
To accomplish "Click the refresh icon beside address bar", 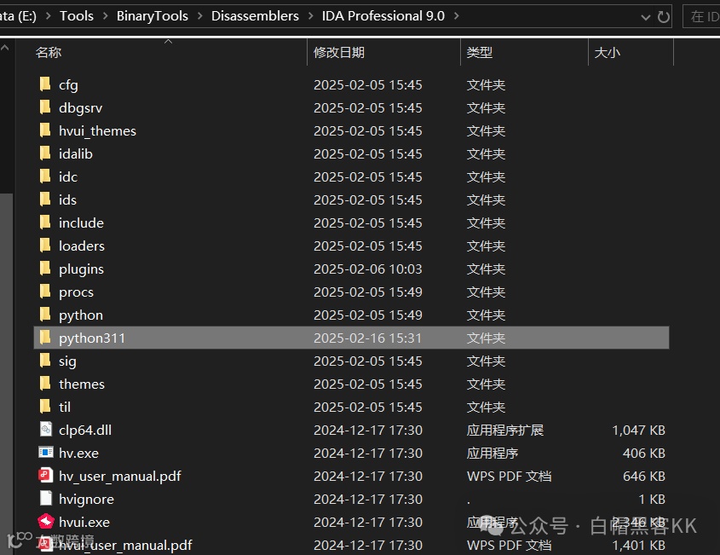I will click(664, 16).
